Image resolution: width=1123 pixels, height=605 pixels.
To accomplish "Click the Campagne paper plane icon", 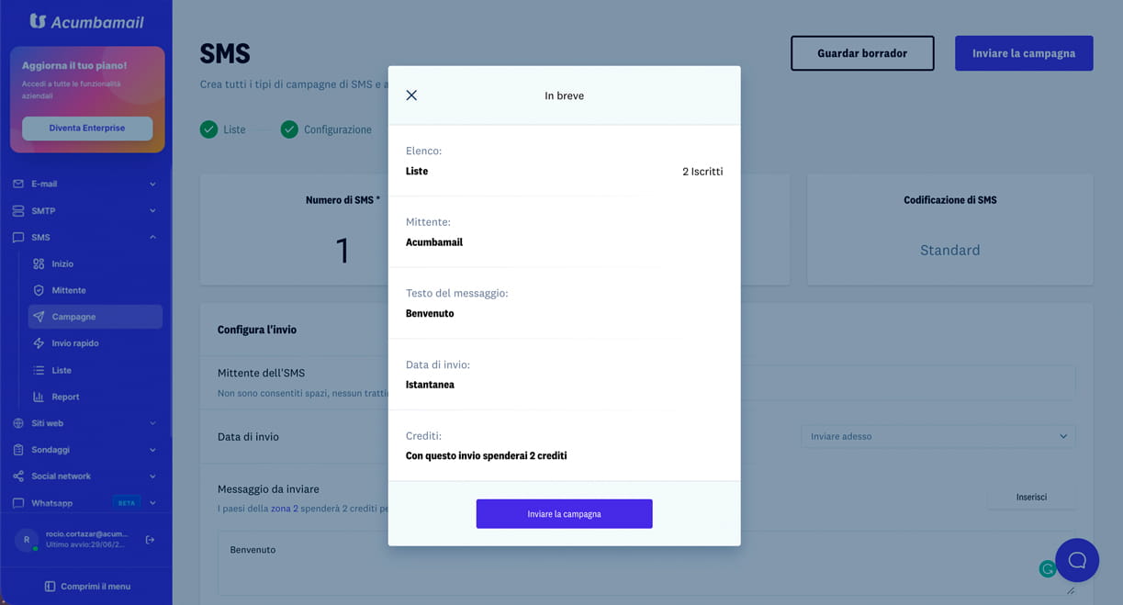I will (39, 317).
